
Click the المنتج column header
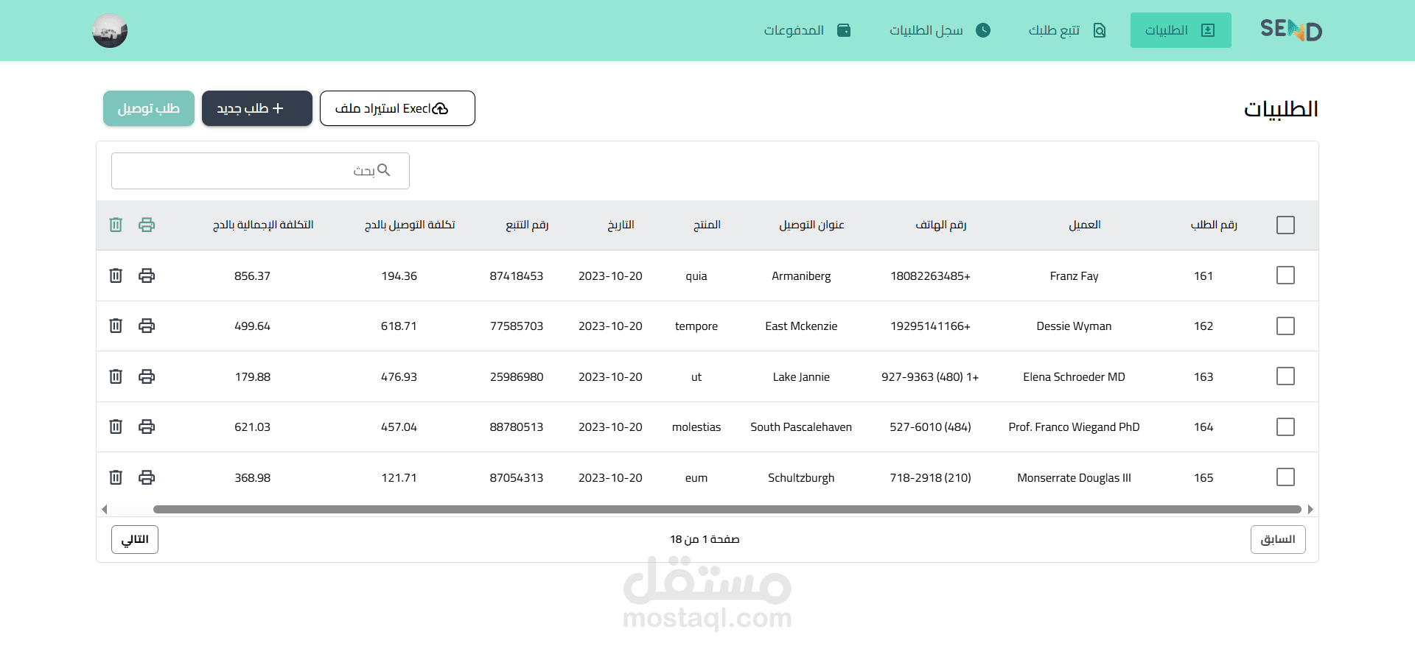pos(707,225)
